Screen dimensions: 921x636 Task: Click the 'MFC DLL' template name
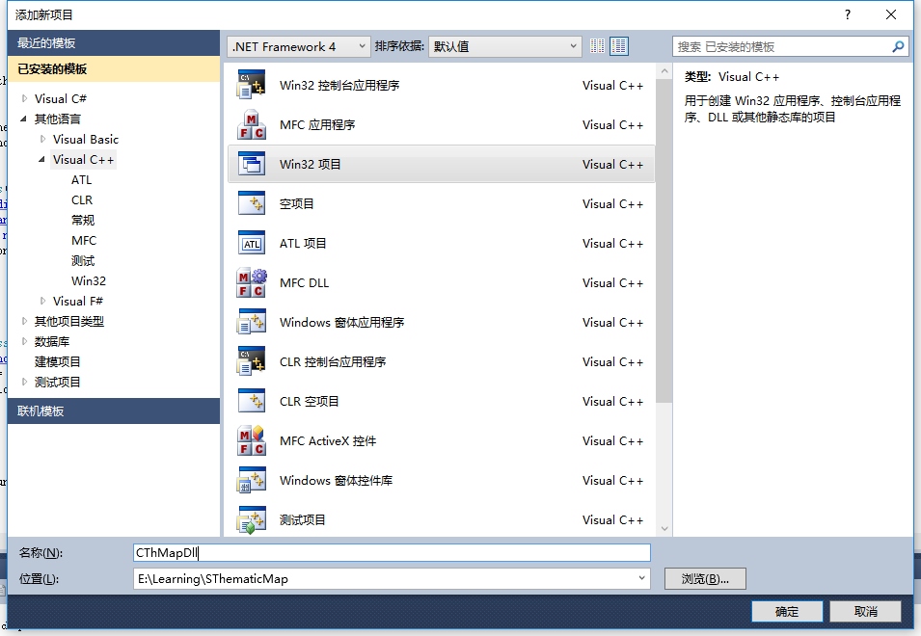304,282
